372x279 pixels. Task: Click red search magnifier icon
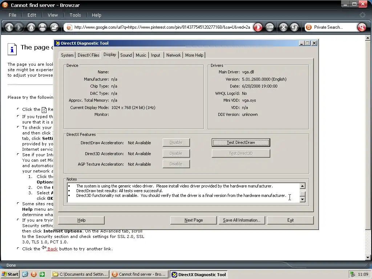[361, 27]
